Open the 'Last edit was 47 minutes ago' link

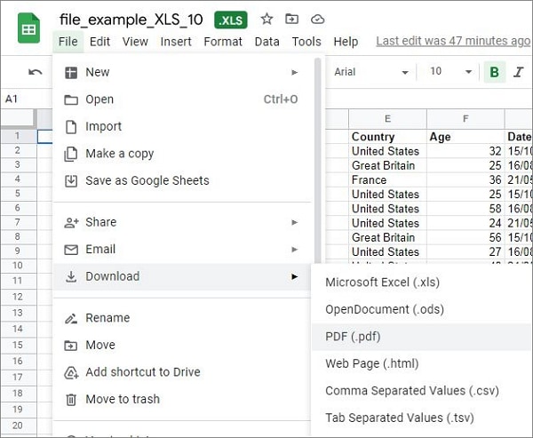tap(453, 41)
